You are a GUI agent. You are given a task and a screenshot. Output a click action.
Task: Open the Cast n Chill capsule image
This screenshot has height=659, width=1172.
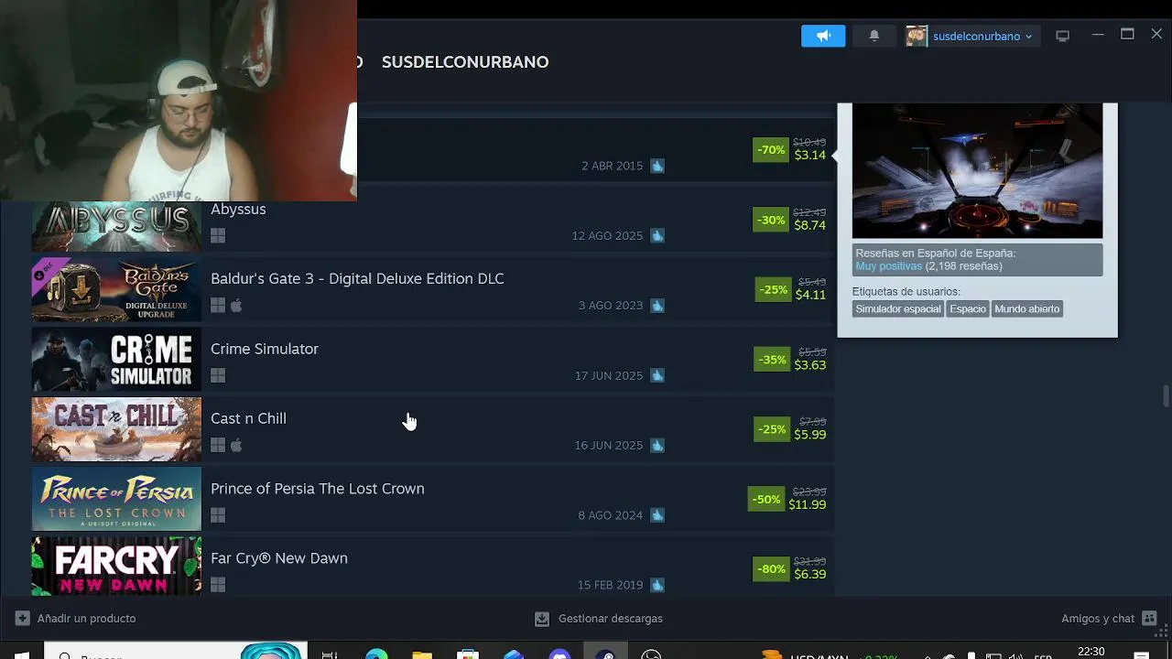coord(116,429)
